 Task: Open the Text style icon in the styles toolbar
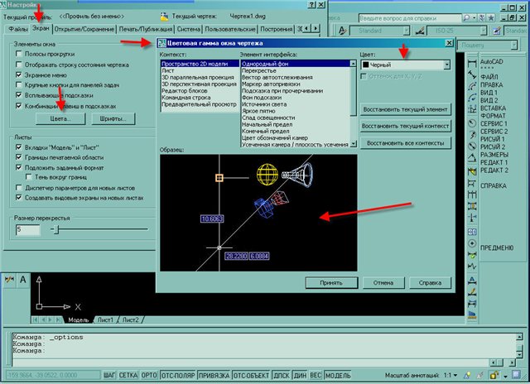click(342, 31)
